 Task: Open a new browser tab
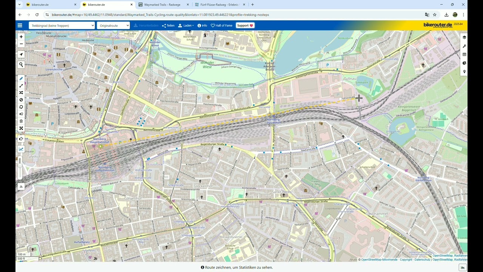click(x=252, y=5)
